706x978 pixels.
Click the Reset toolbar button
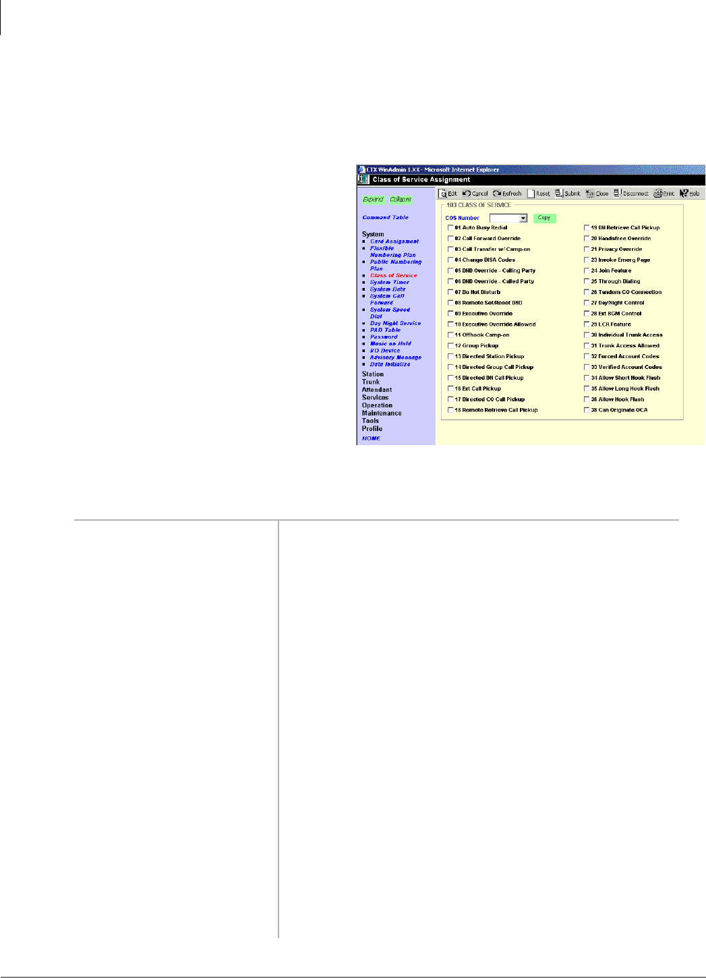tap(539, 193)
